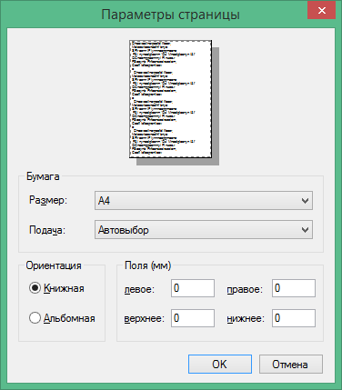This screenshot has height=390, width=342.
Task: Click the нижнее margin input field
Action: (x=294, y=318)
